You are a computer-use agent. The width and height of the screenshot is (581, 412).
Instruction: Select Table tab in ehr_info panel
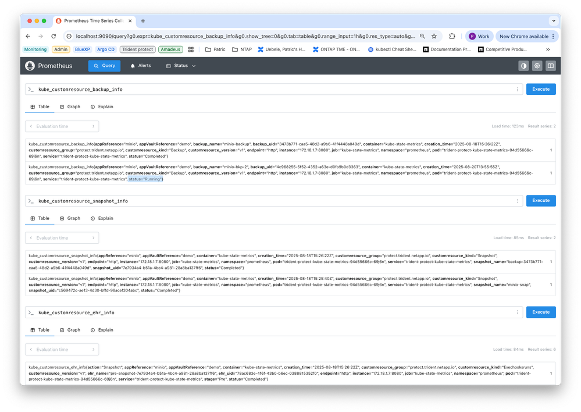[x=40, y=330]
